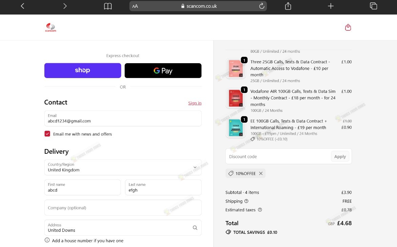Screen dimensions: 397x247
Task: Click the address search magnifier icon
Action: point(195,228)
